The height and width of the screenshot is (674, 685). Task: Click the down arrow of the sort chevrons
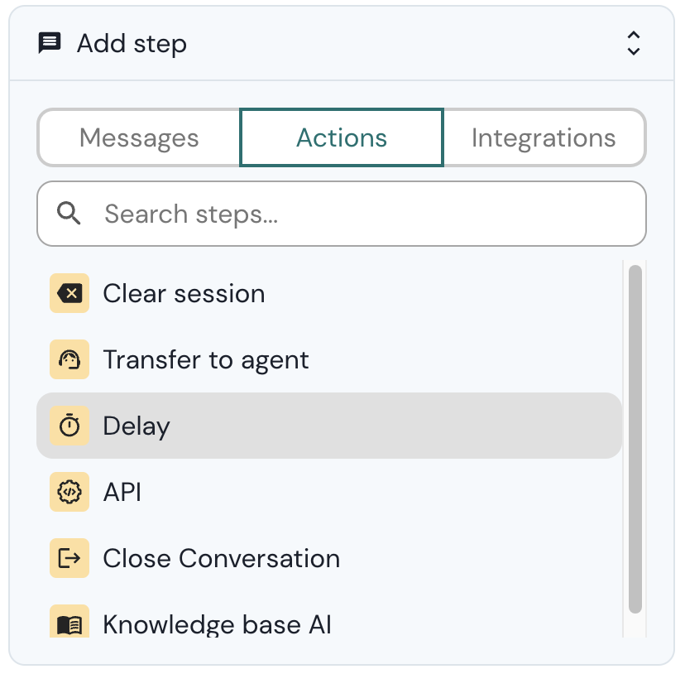coord(634,50)
